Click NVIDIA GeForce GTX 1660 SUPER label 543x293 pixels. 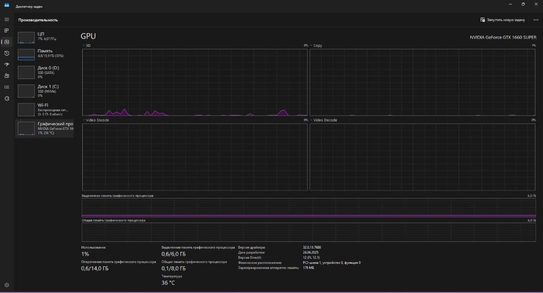tap(503, 37)
